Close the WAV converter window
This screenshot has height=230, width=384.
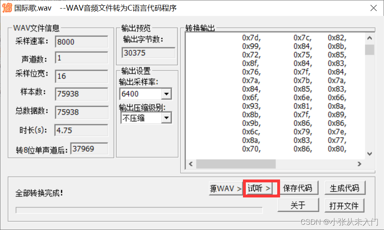(373, 8)
